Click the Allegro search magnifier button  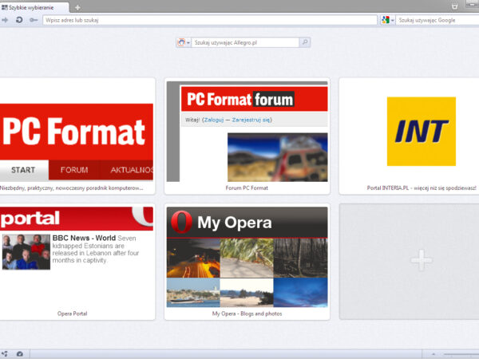305,42
